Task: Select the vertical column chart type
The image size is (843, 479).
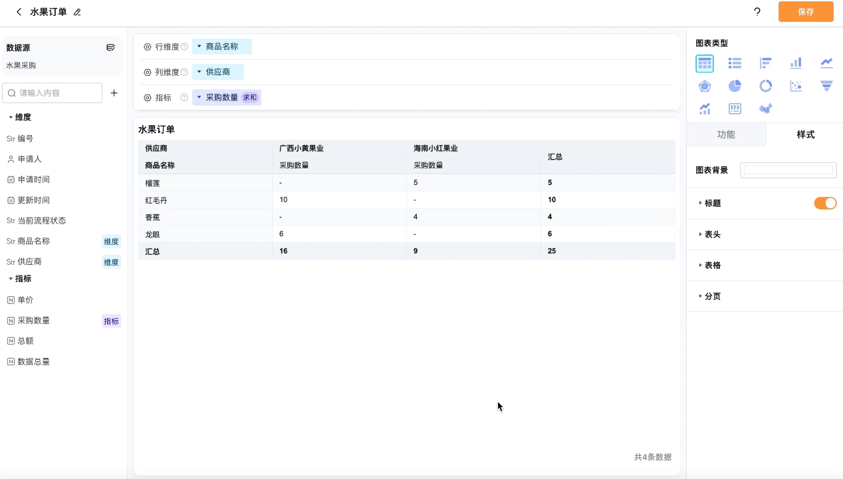Action: coord(796,63)
